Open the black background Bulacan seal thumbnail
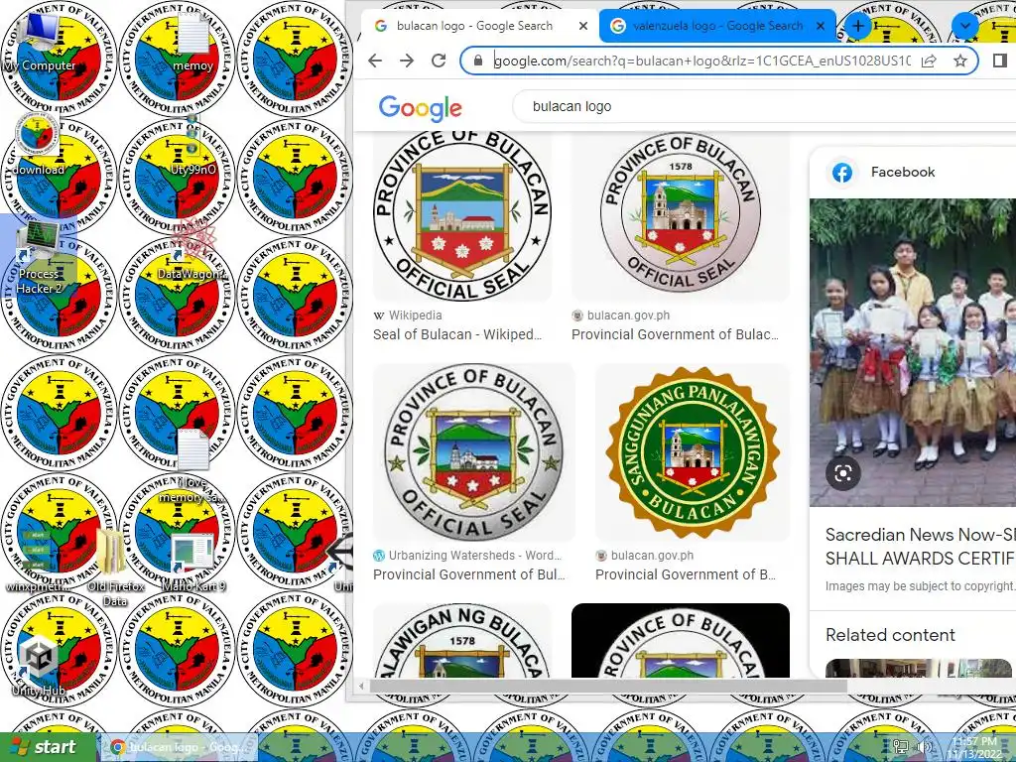The width and height of the screenshot is (1016, 762). (681, 640)
